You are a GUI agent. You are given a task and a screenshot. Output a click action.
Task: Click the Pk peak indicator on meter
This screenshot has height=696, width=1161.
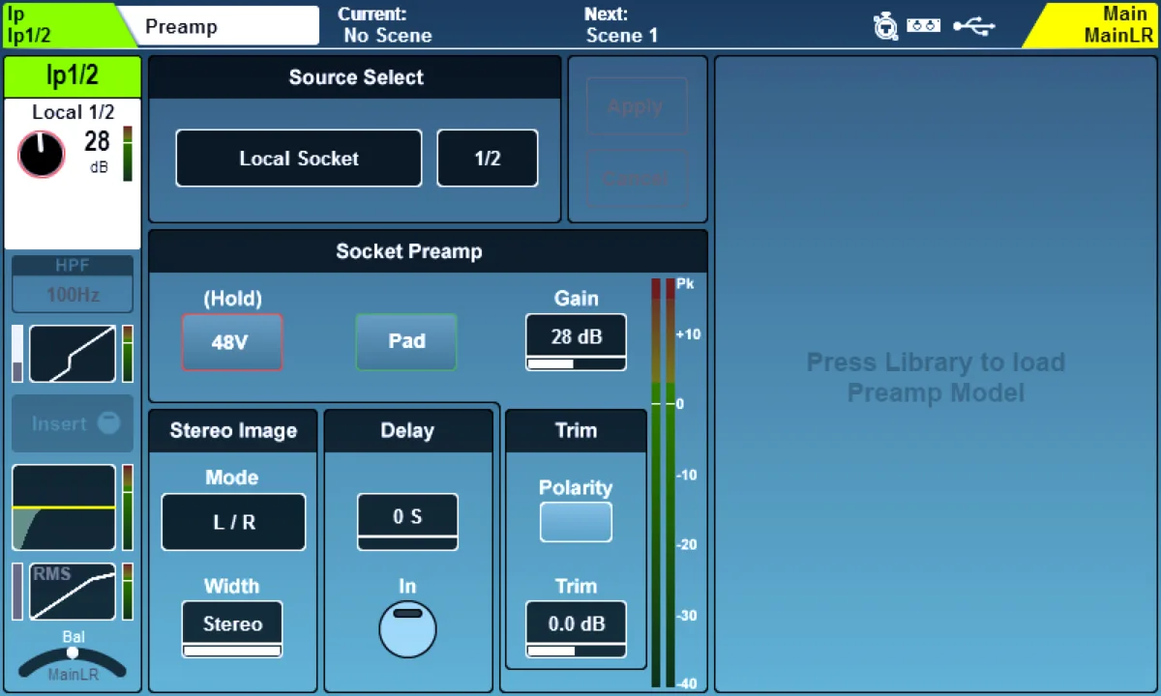685,284
